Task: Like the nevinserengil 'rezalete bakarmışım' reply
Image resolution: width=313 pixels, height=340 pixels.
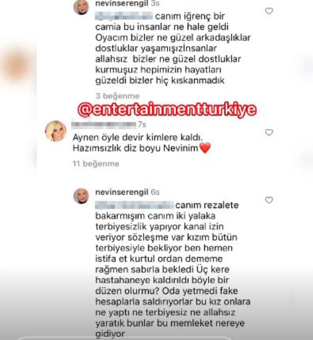Action: tap(269, 200)
